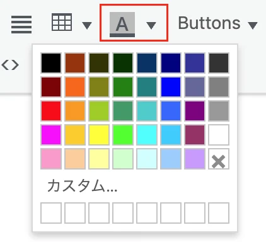Image resolution: width=266 pixels, height=242 pixels.
Task: Click the remove color X swatch
Action: (219, 159)
